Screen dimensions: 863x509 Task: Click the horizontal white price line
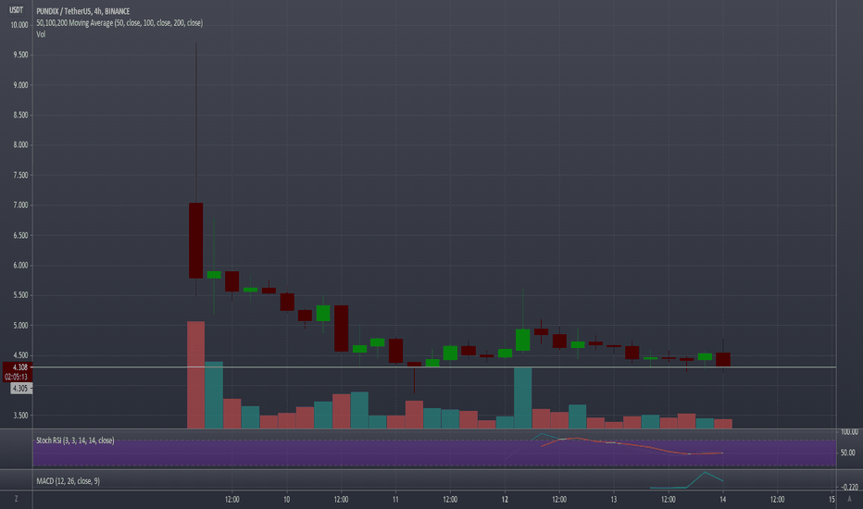click(435, 367)
